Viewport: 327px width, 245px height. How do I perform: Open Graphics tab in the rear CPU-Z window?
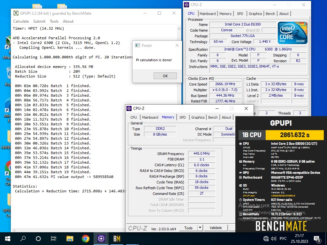point(255,14)
